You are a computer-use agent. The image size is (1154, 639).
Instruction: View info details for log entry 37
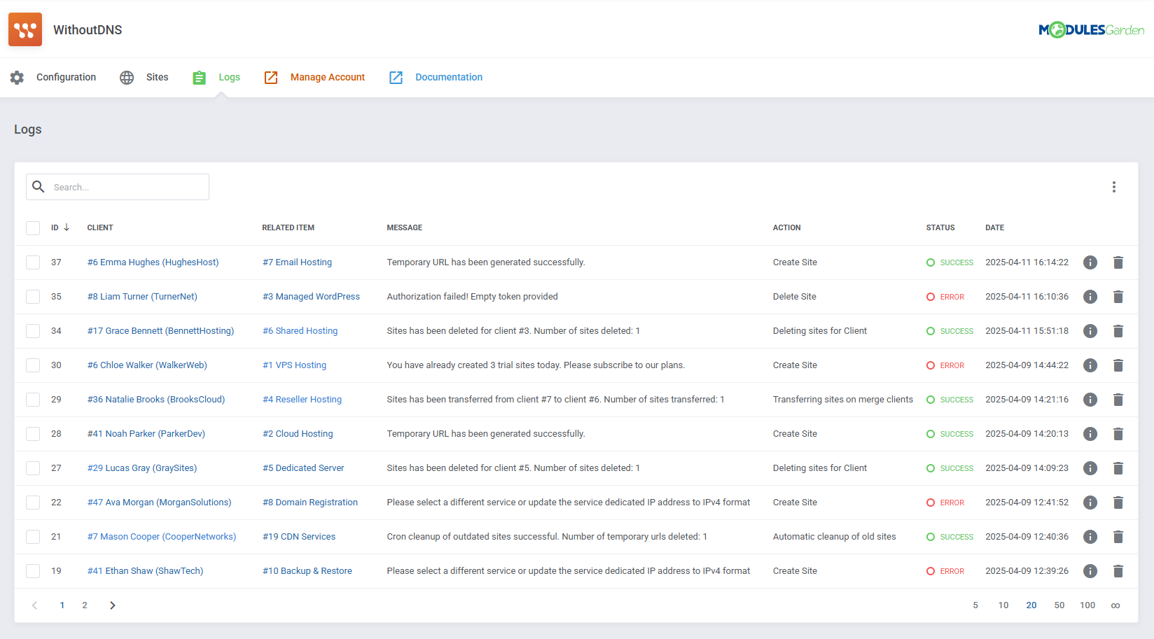1090,262
